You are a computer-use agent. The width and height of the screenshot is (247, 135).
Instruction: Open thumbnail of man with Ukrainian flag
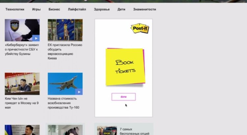pos(22,130)
